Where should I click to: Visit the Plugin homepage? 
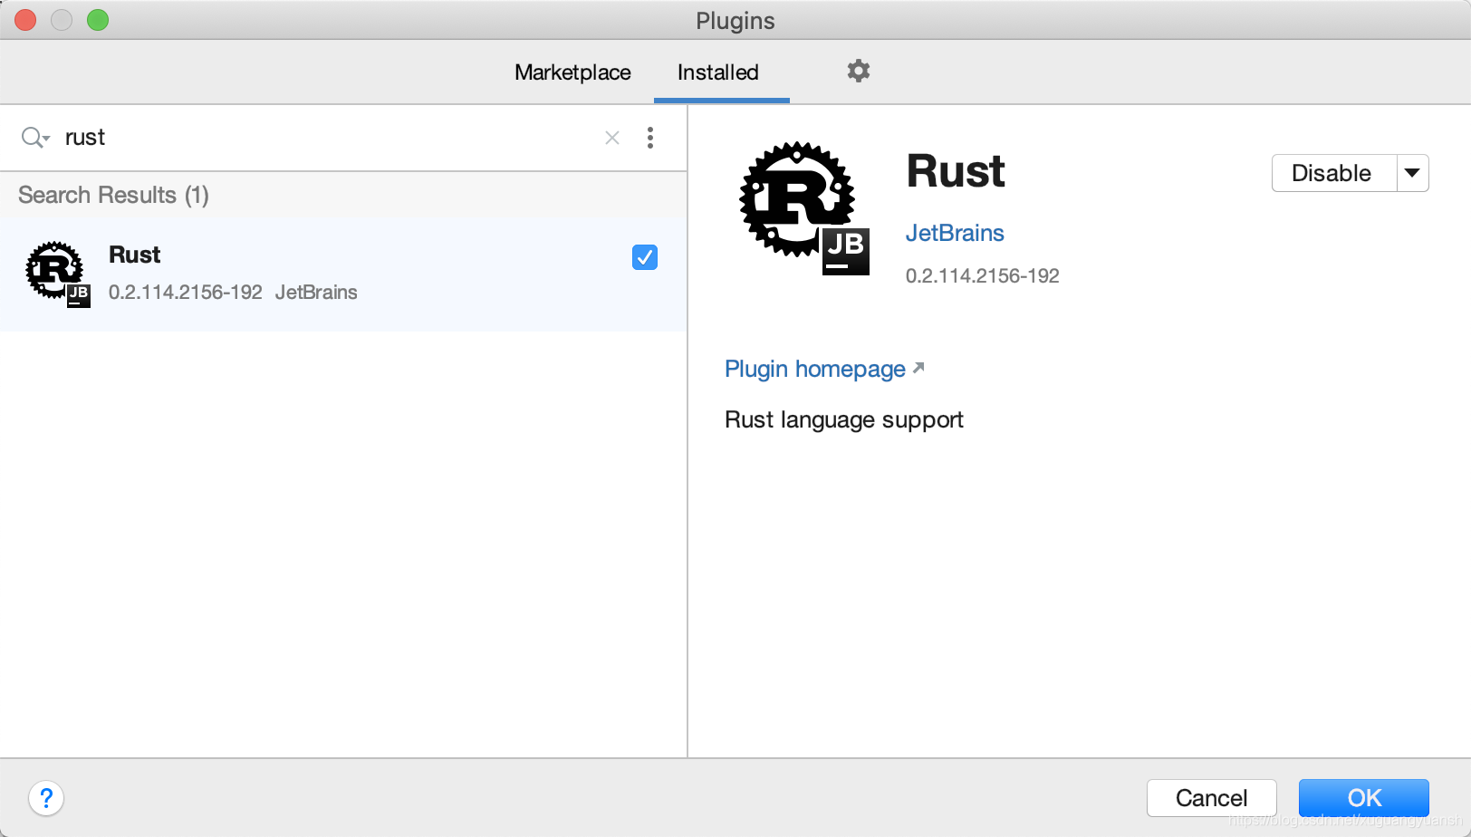(x=814, y=369)
